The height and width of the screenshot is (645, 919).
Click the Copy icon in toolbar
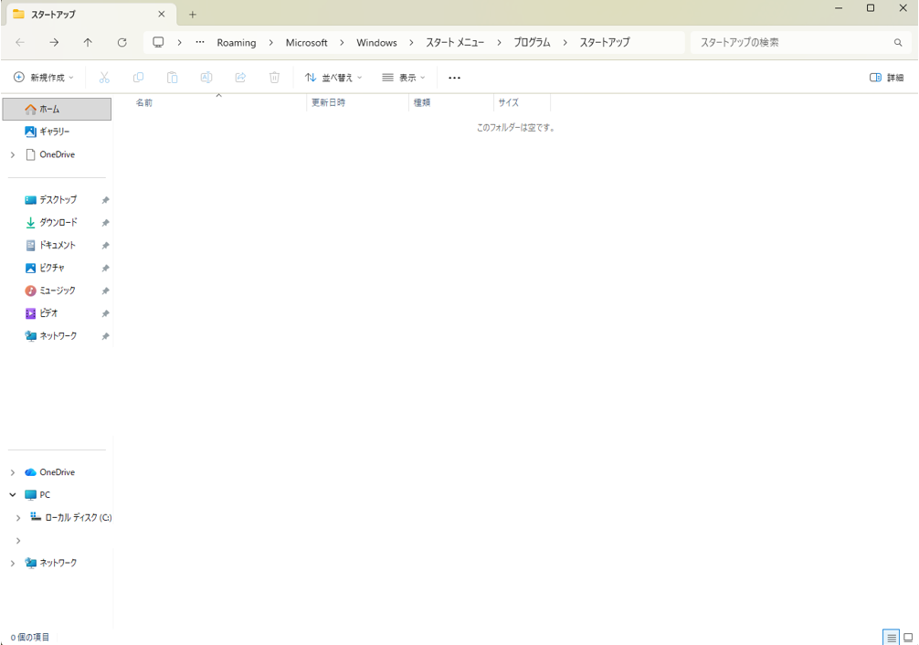(x=138, y=78)
